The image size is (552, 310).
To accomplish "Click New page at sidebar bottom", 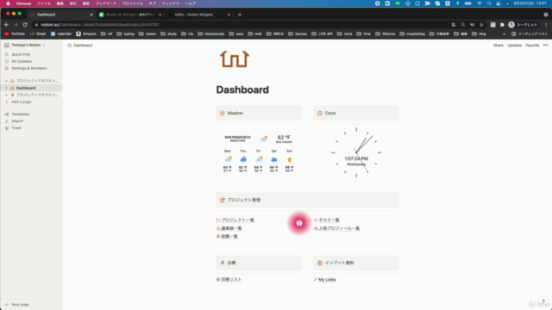I will pyautogui.click(x=20, y=304).
